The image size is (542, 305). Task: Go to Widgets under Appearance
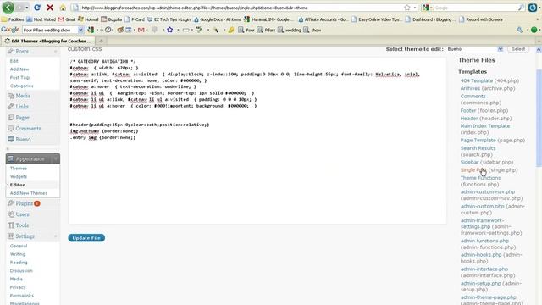tap(19, 177)
